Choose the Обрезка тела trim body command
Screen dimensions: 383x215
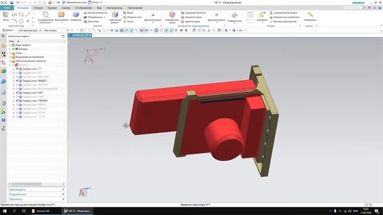[x=132, y=17]
